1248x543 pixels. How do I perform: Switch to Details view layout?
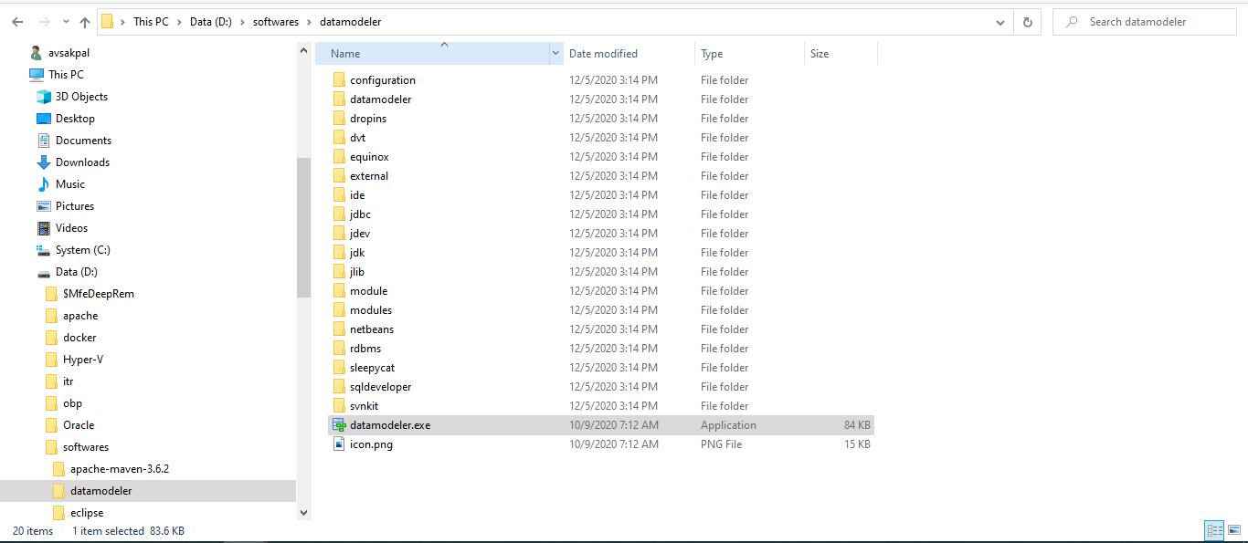pyautogui.click(x=1214, y=531)
